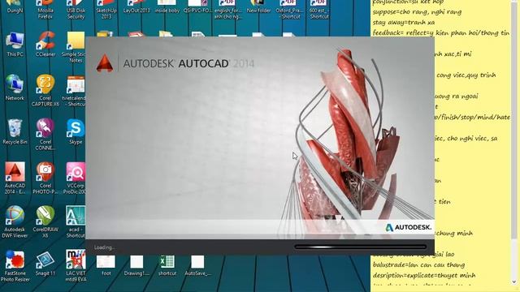Select the Simple Sticky Notes icon
This screenshot has width=520, height=292.
pos(76,47)
